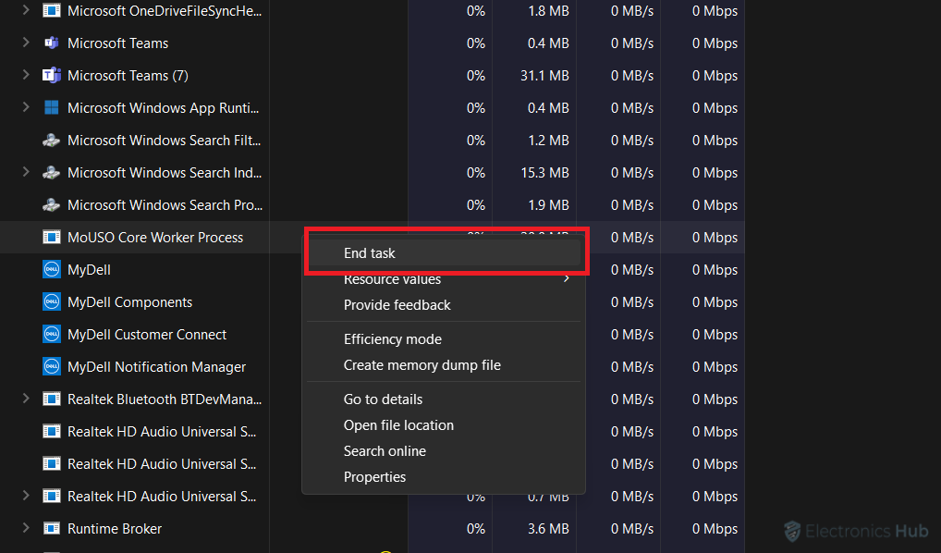Click the icon beside Microsoft Teams (7)
The height and width of the screenshot is (553, 941).
click(x=52, y=76)
